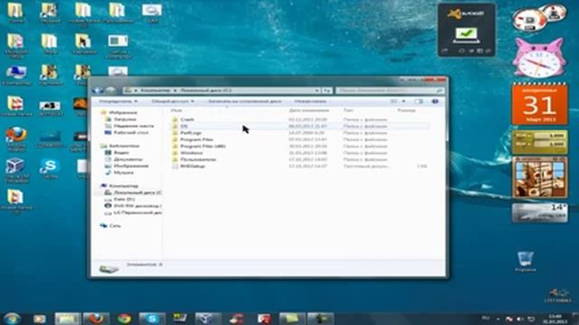Create a new folder via "Новая папка"
Screen dimensions: 579x325
tap(310, 101)
